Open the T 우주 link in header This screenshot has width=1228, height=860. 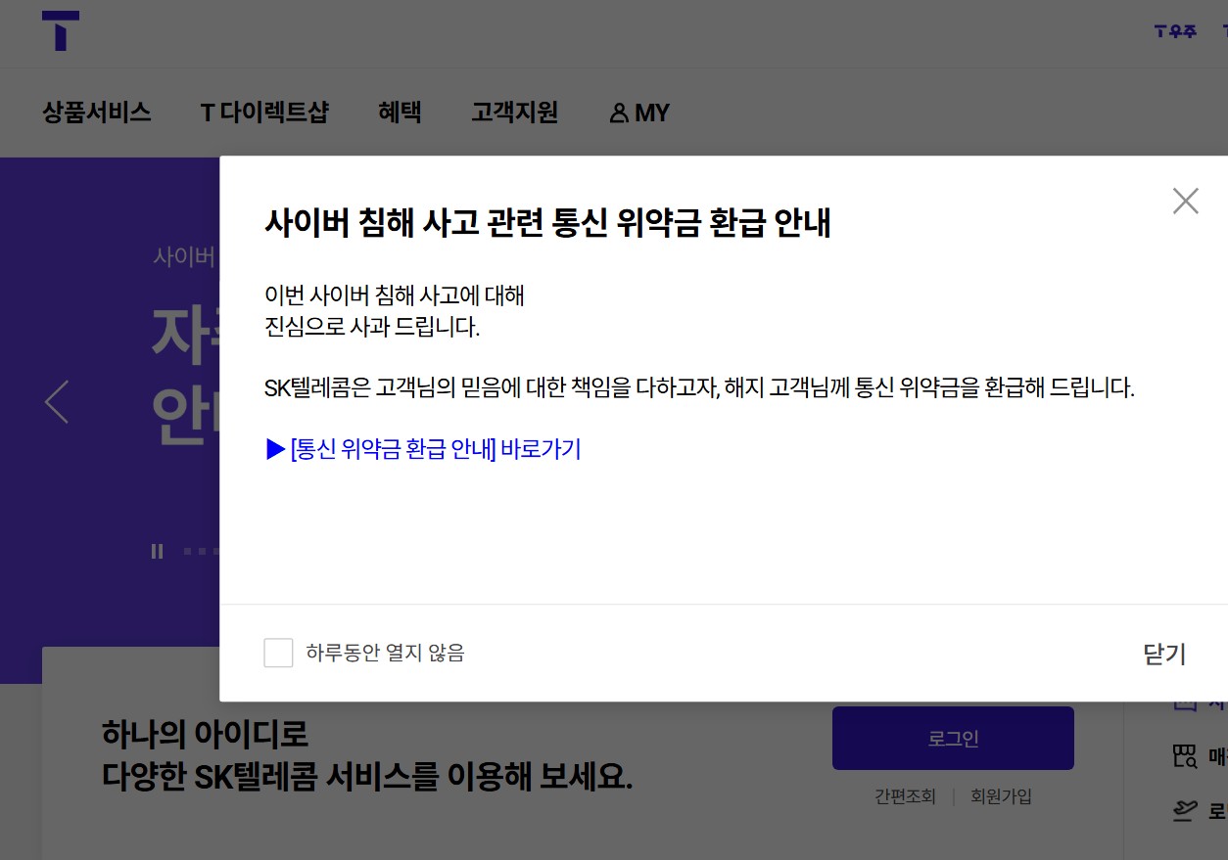coord(1175,31)
